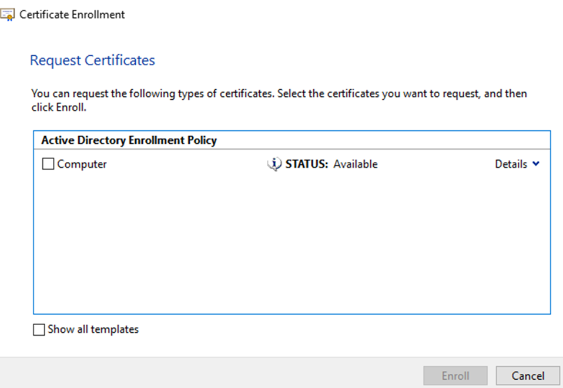This screenshot has height=388, width=563.
Task: Click the Request Certificates heading
Action: [92, 60]
